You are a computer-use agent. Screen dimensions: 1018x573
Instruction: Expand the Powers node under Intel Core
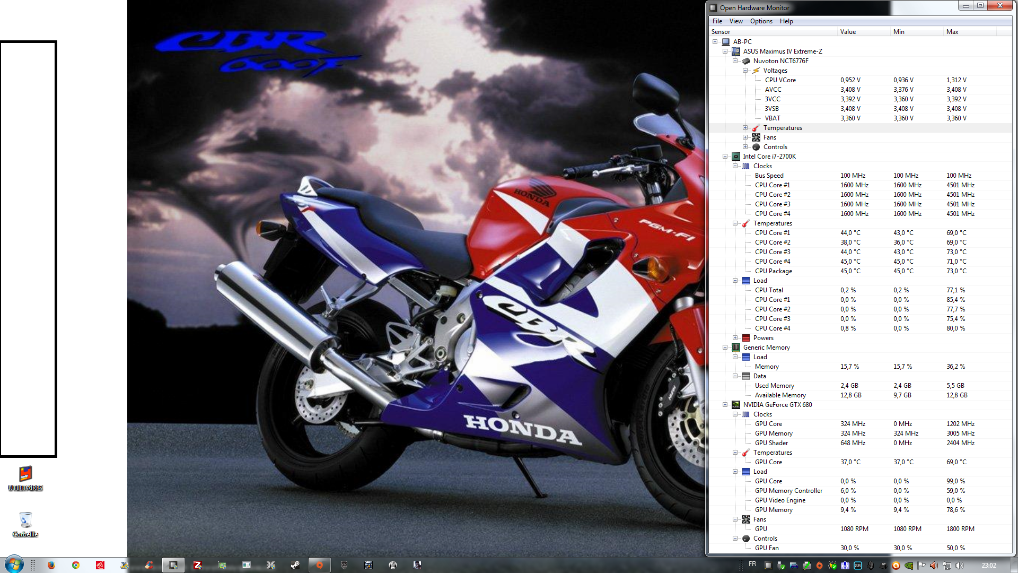point(735,338)
